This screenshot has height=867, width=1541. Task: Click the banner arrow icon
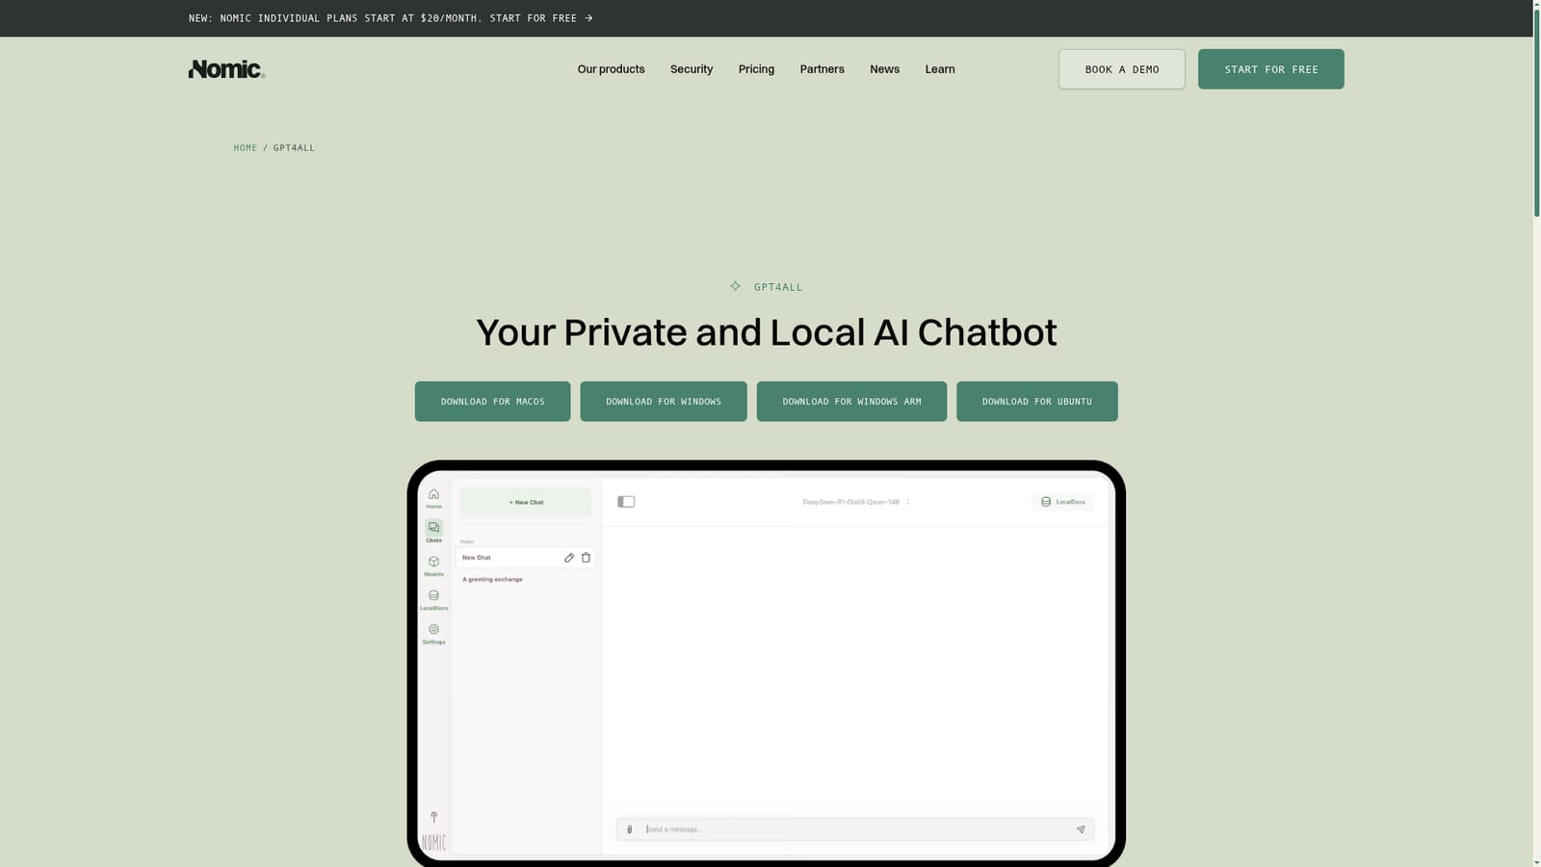[x=588, y=18]
